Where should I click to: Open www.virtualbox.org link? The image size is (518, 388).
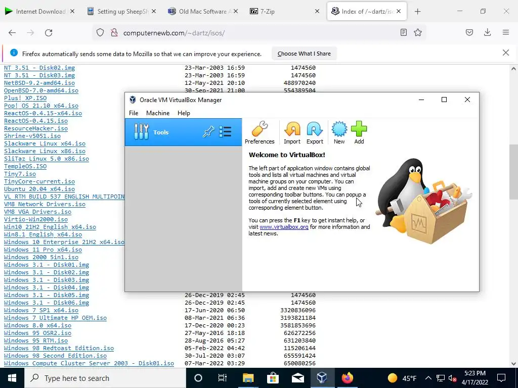[x=284, y=227]
